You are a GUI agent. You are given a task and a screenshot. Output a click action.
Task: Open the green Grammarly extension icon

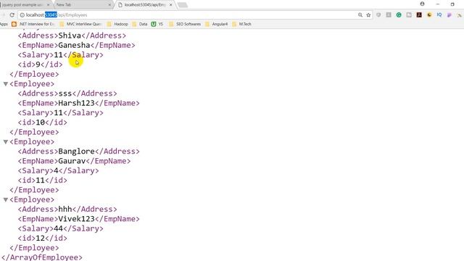(399, 14)
